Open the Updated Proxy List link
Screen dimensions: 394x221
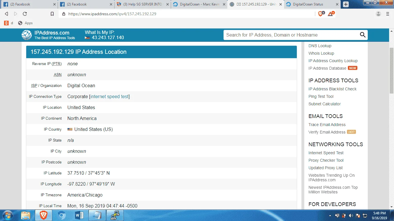[326, 168]
